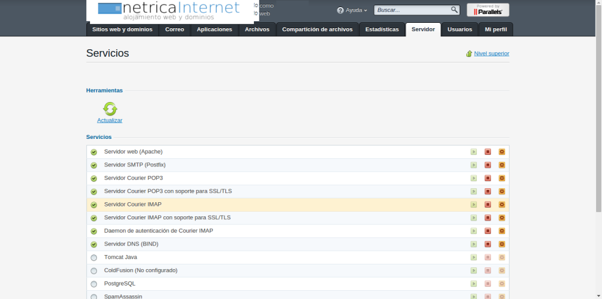Click the search magnifier icon

[454, 10]
